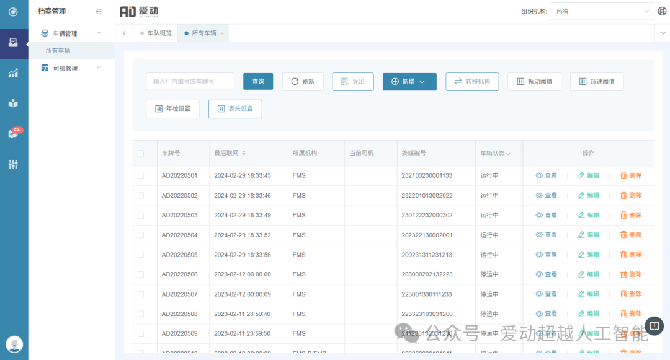Expand the 司机管理 menu section
This screenshot has width=670, height=360.
coord(71,68)
